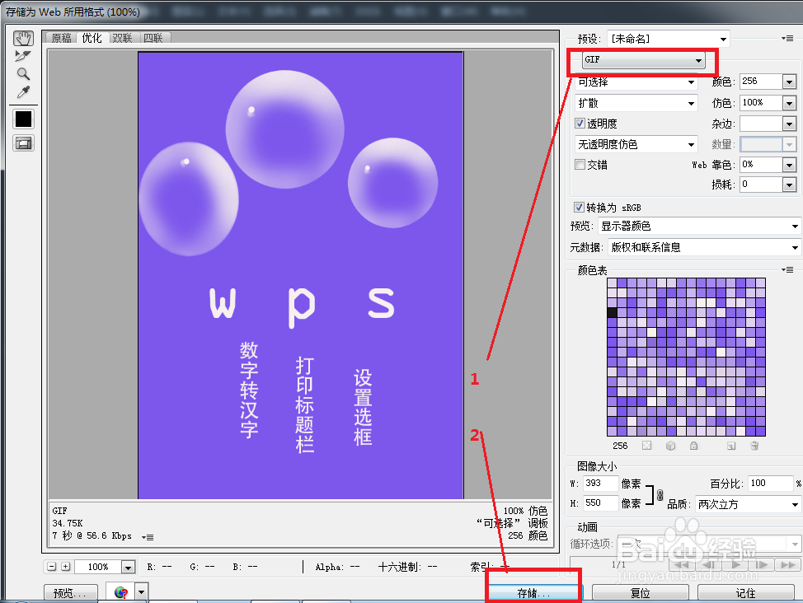This screenshot has height=603, width=803.
Task: Click the 记住 button
Action: pyautogui.click(x=745, y=593)
